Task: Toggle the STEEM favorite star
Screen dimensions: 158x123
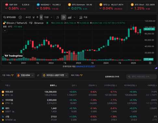Action: click(x=3, y=120)
